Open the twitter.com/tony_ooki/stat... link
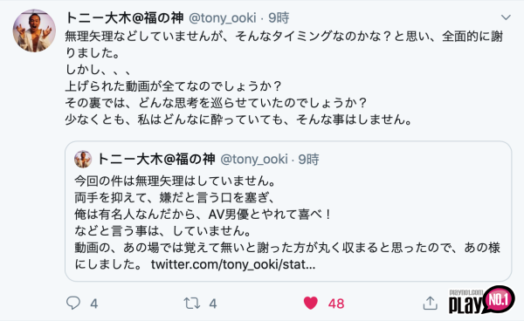Image resolution: width=524 pixels, height=321 pixels. (233, 264)
